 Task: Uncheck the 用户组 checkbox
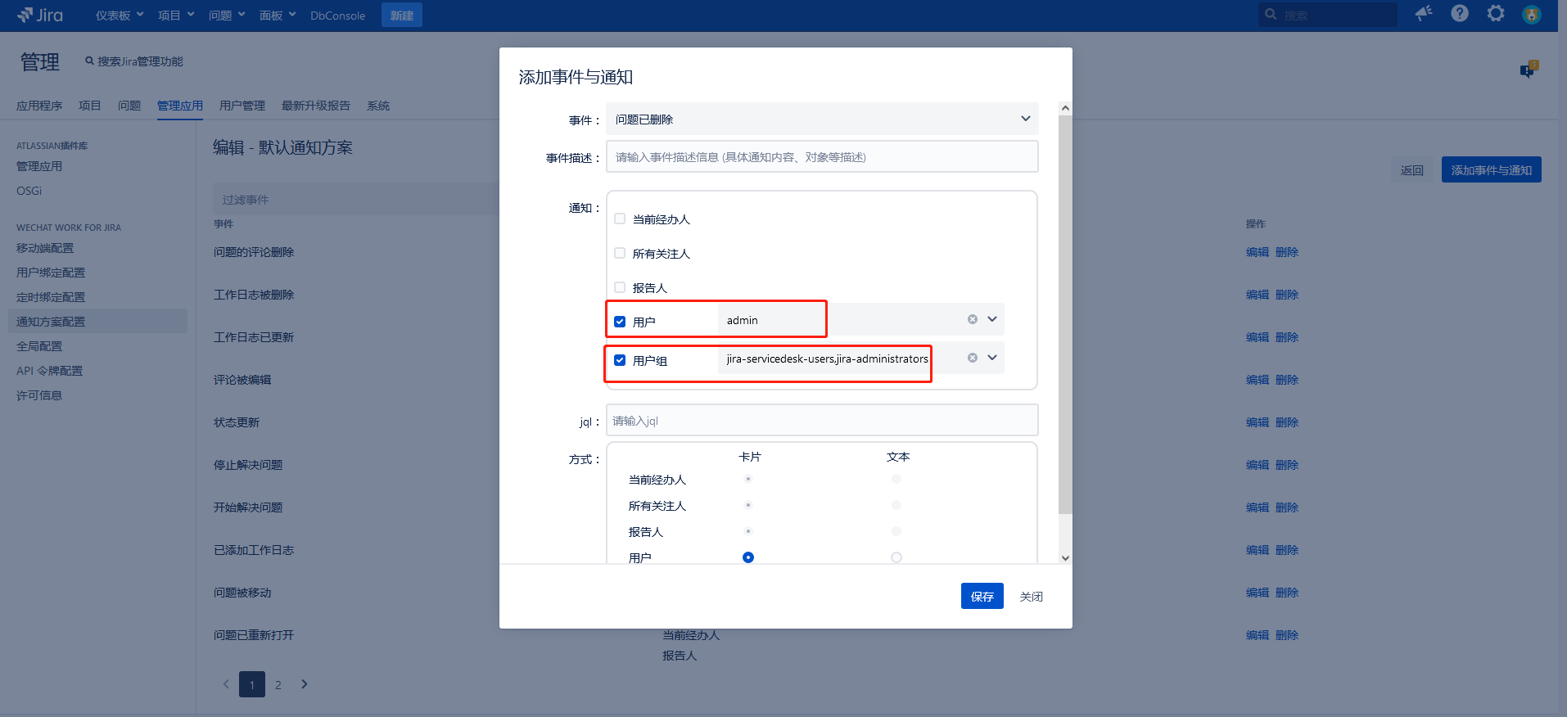pyautogui.click(x=620, y=360)
